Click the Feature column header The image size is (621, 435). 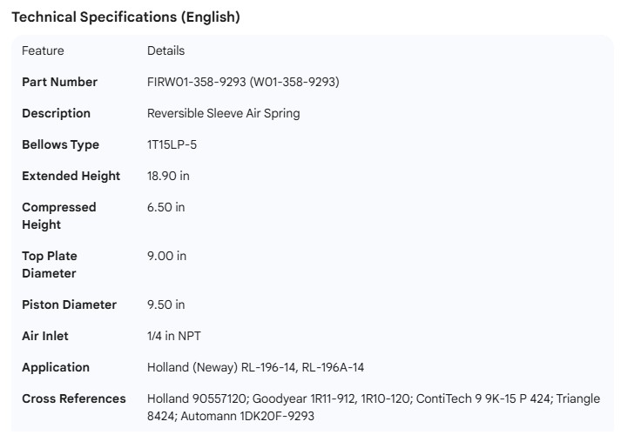43,50
